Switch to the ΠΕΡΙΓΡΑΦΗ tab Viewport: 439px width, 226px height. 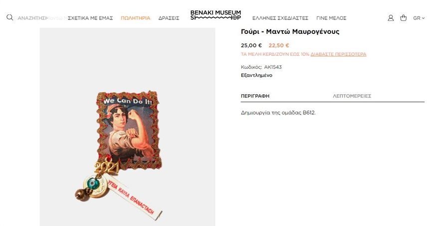255,96
